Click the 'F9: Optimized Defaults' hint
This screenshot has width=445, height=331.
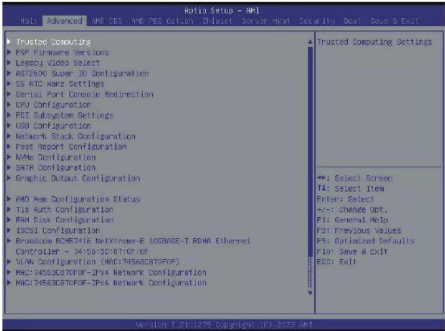click(366, 241)
